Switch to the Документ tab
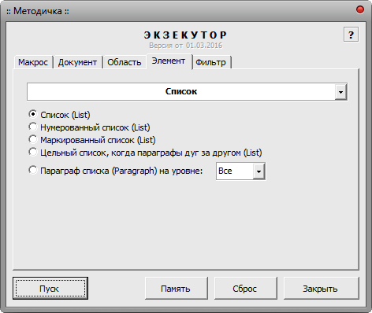The width and height of the screenshot is (372, 313). [x=77, y=62]
